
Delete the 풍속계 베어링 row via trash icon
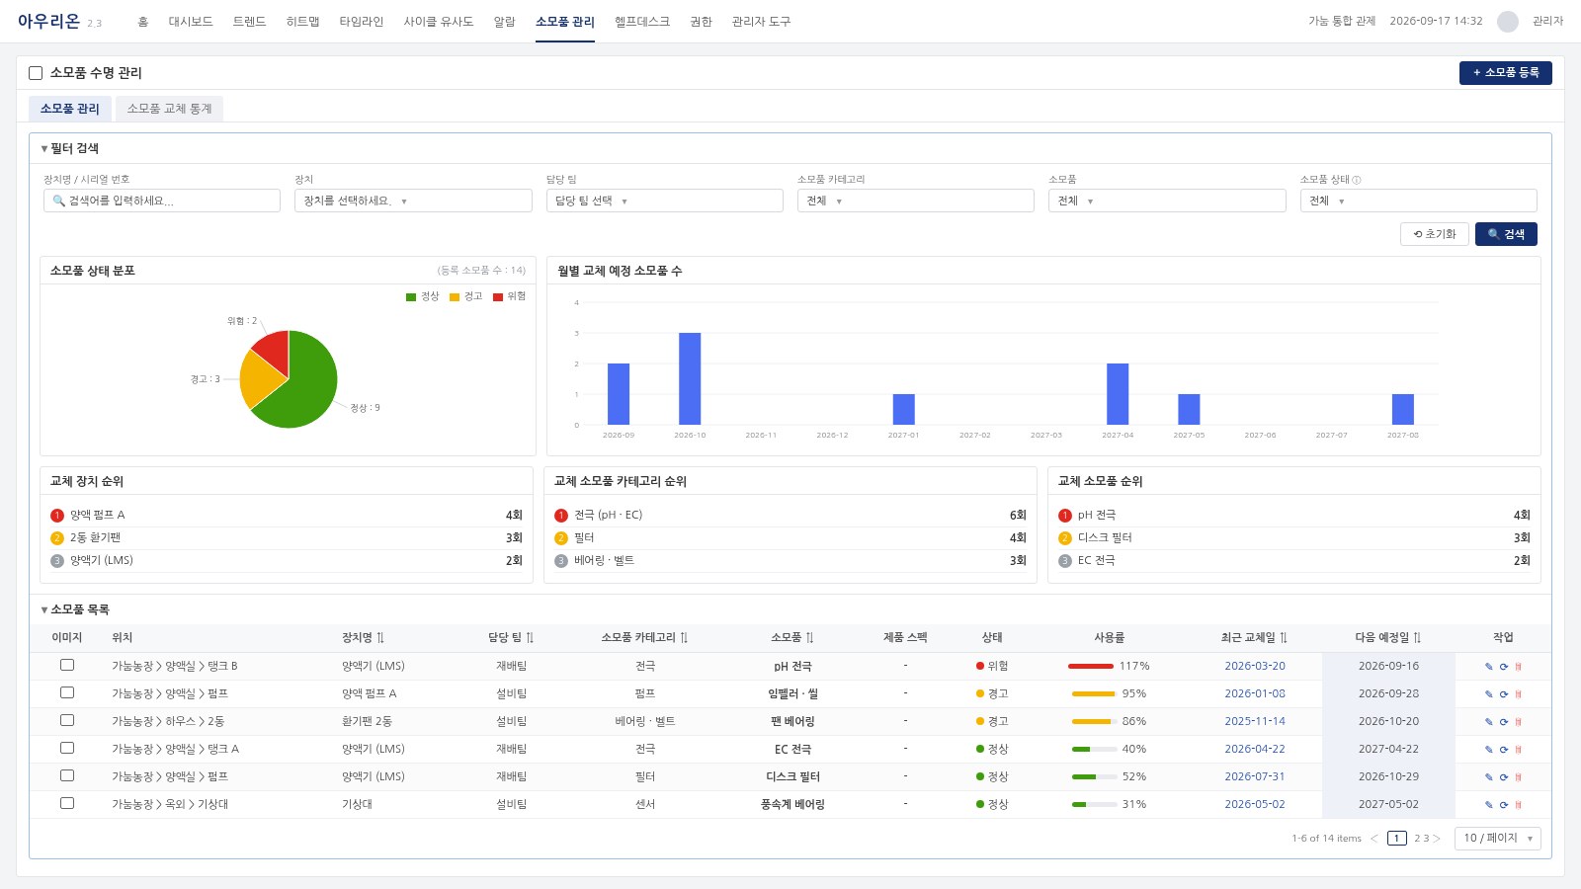1518,805
